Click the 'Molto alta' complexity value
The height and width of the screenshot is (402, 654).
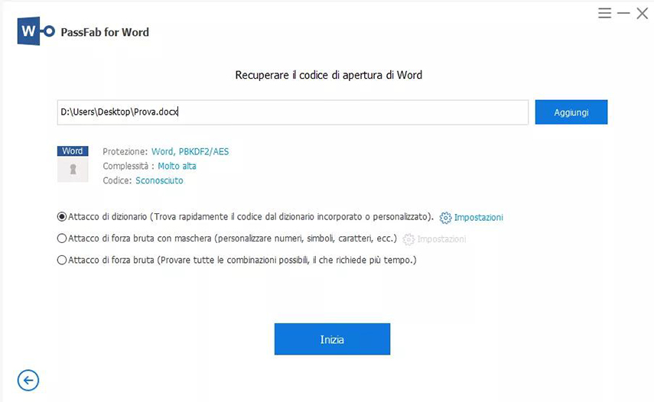177,166
